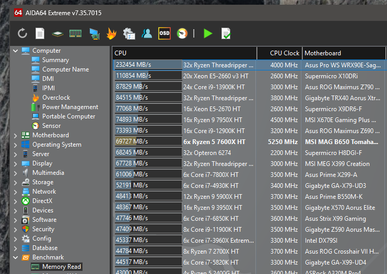Expand the Server tree node
This screenshot has width=387, height=274.
click(x=16, y=154)
